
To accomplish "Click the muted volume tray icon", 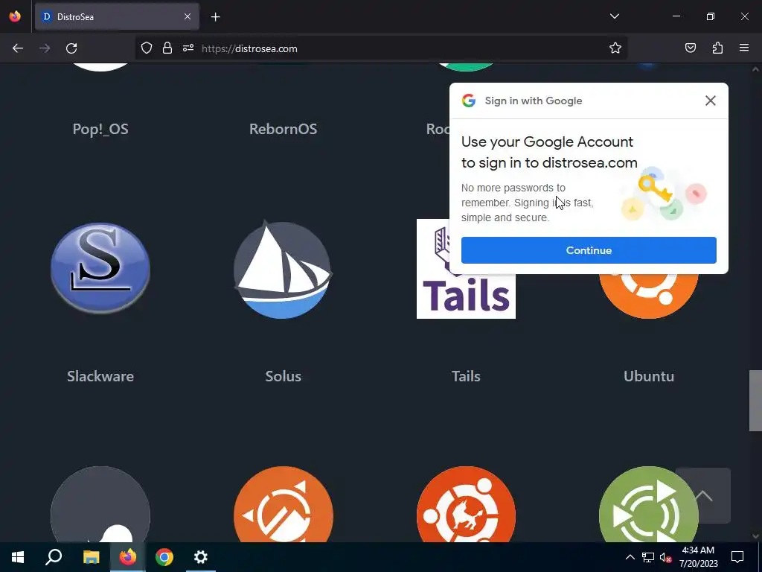I will [x=666, y=557].
